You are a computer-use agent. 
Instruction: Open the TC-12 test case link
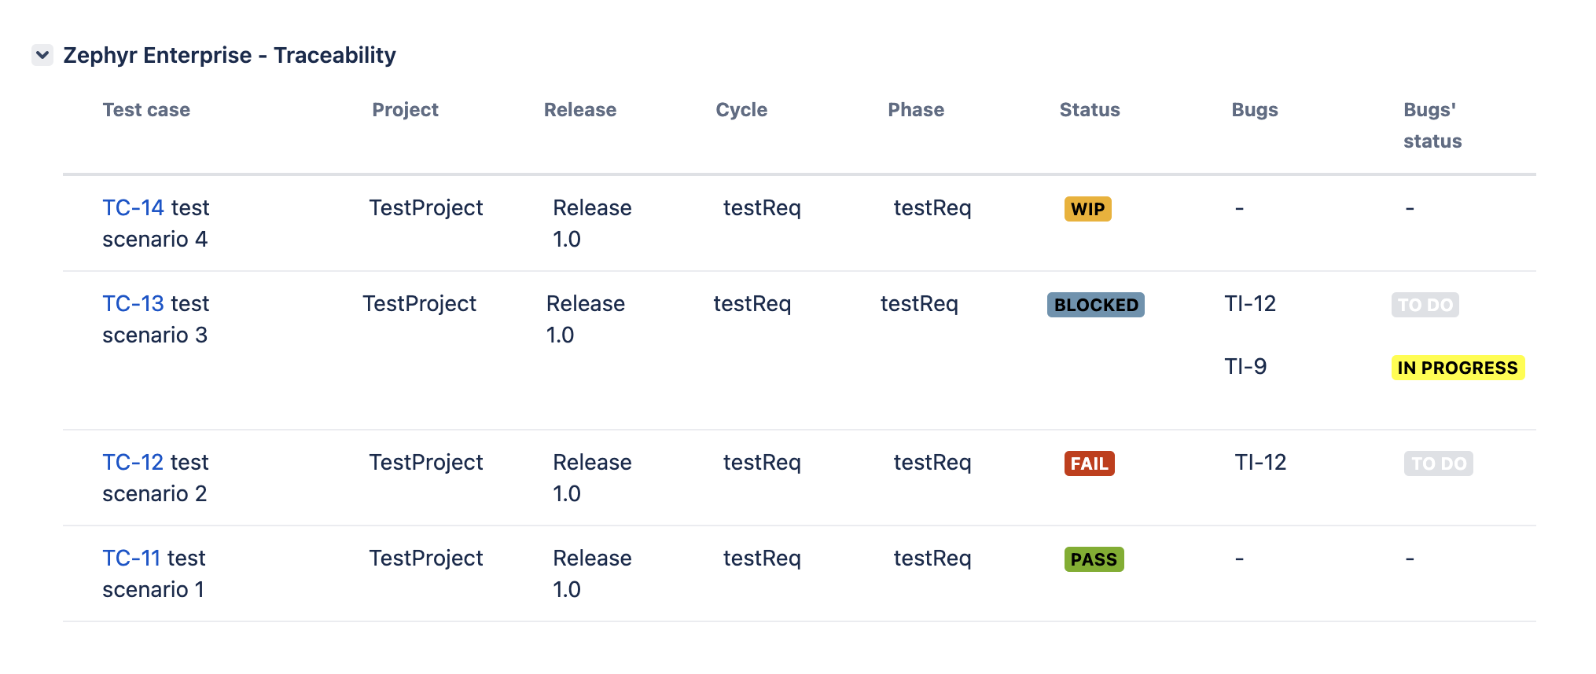point(133,463)
